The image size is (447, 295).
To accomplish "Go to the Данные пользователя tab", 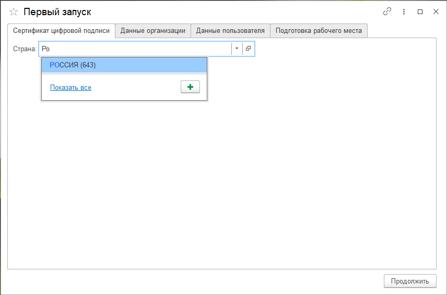I will click(x=230, y=31).
